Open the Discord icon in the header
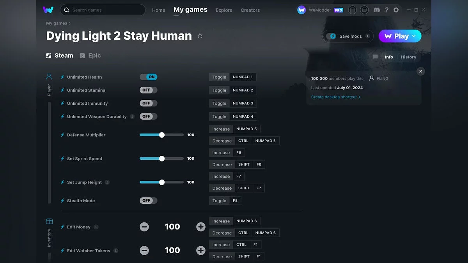468x263 pixels. tap(376, 10)
